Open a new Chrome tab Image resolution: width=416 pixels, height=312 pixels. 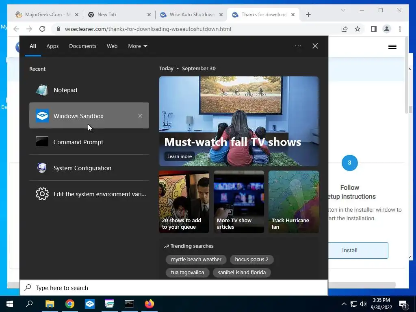[x=308, y=15]
